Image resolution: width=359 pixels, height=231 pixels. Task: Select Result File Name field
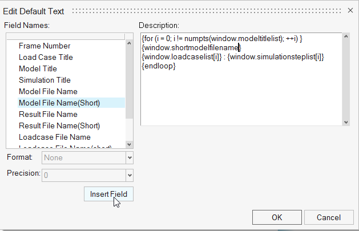point(48,114)
